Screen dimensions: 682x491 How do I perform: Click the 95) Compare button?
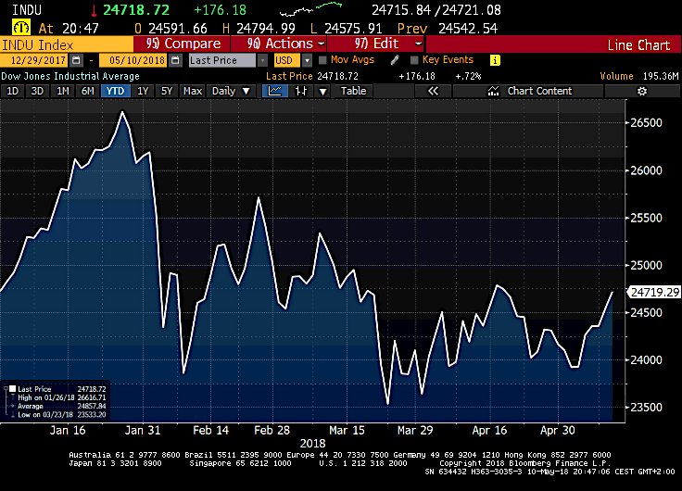point(183,44)
